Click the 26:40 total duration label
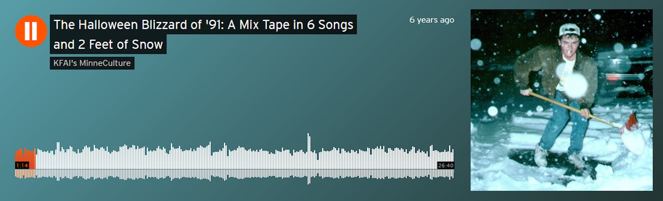The image size is (663, 201). 446,166
